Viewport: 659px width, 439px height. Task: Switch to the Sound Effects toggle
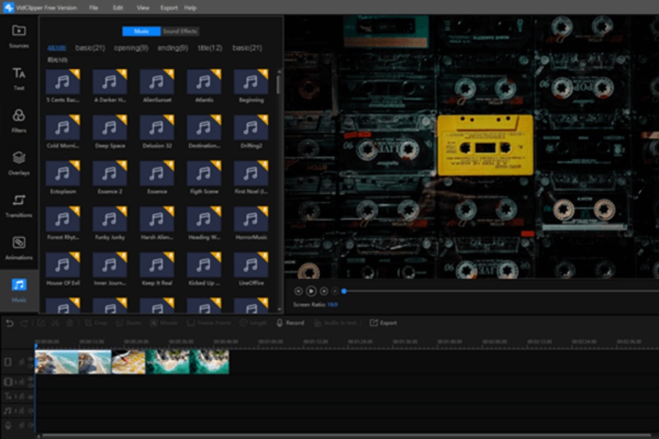click(180, 31)
